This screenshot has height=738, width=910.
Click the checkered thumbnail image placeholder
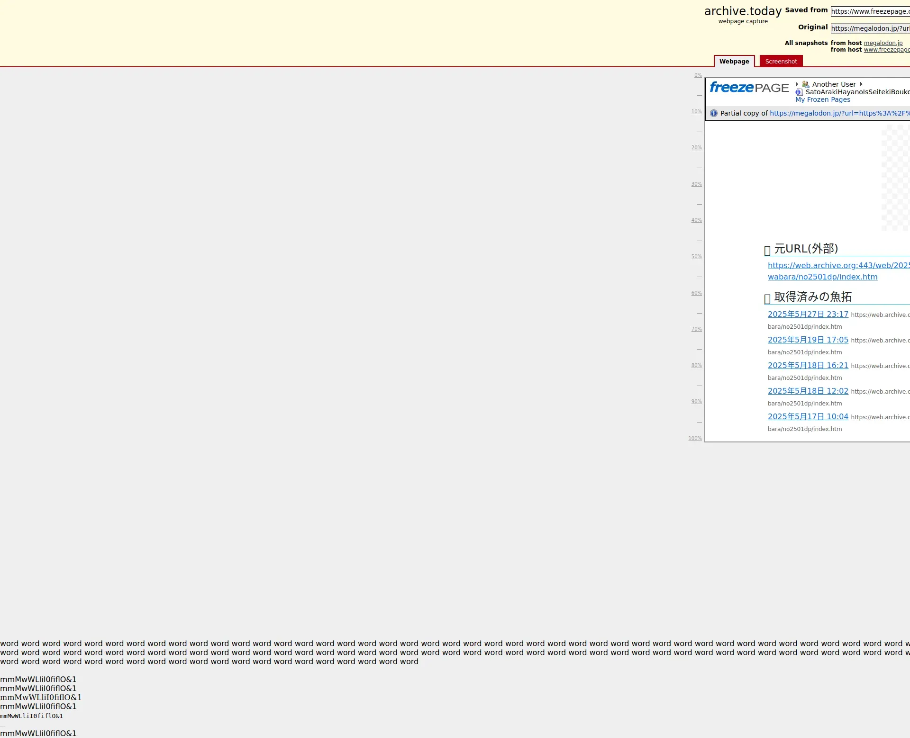point(895,178)
